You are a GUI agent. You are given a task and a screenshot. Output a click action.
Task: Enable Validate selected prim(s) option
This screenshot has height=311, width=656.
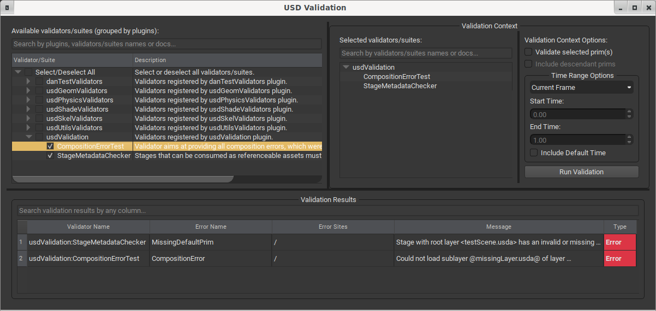(528, 52)
